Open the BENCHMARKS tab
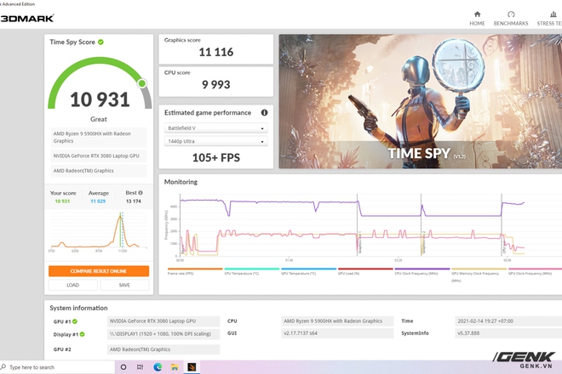This screenshot has width=562, height=374. 511,19
